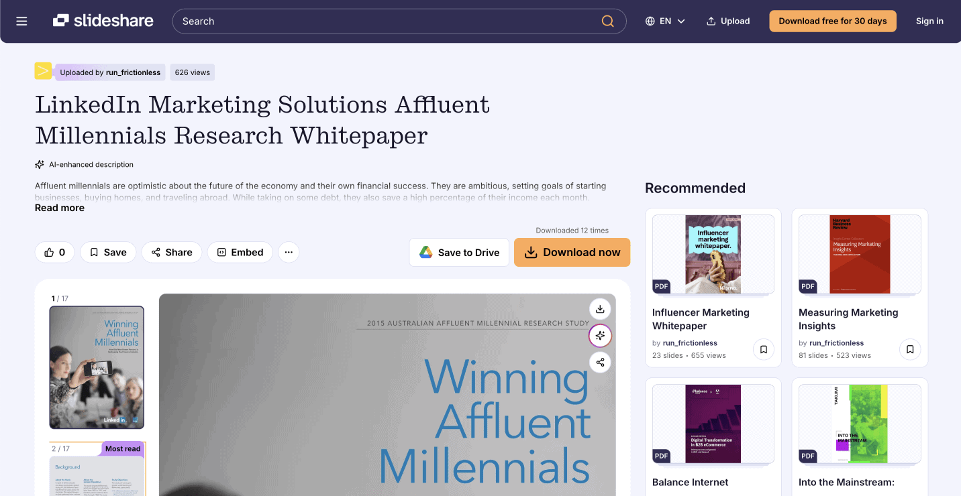Viewport: 961px width, 496px height.
Task: Click the globe language icon
Action: click(x=650, y=21)
